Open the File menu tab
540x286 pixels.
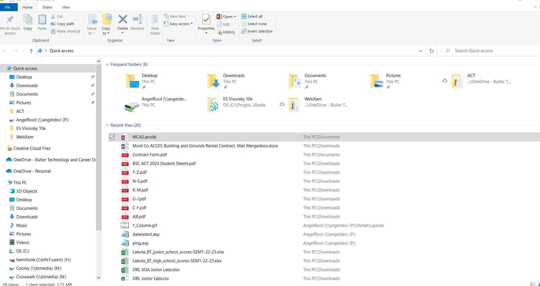(8, 7)
